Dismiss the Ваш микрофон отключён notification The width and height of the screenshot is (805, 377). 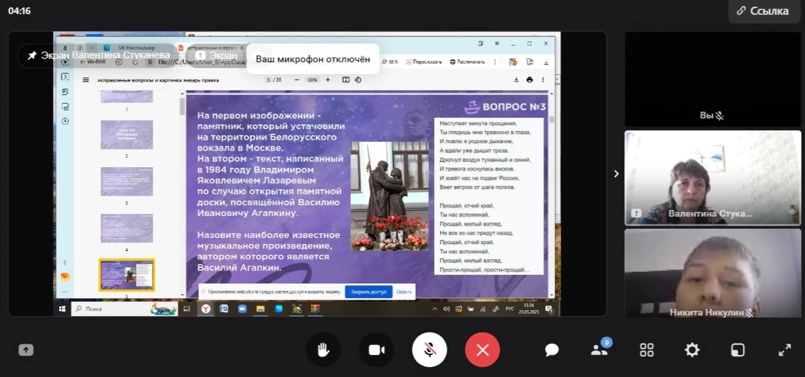coord(313,59)
